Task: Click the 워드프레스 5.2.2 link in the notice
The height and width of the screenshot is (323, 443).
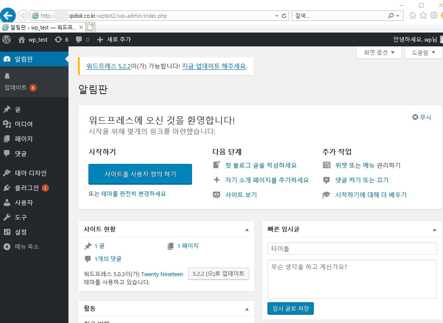Action: pyautogui.click(x=108, y=66)
